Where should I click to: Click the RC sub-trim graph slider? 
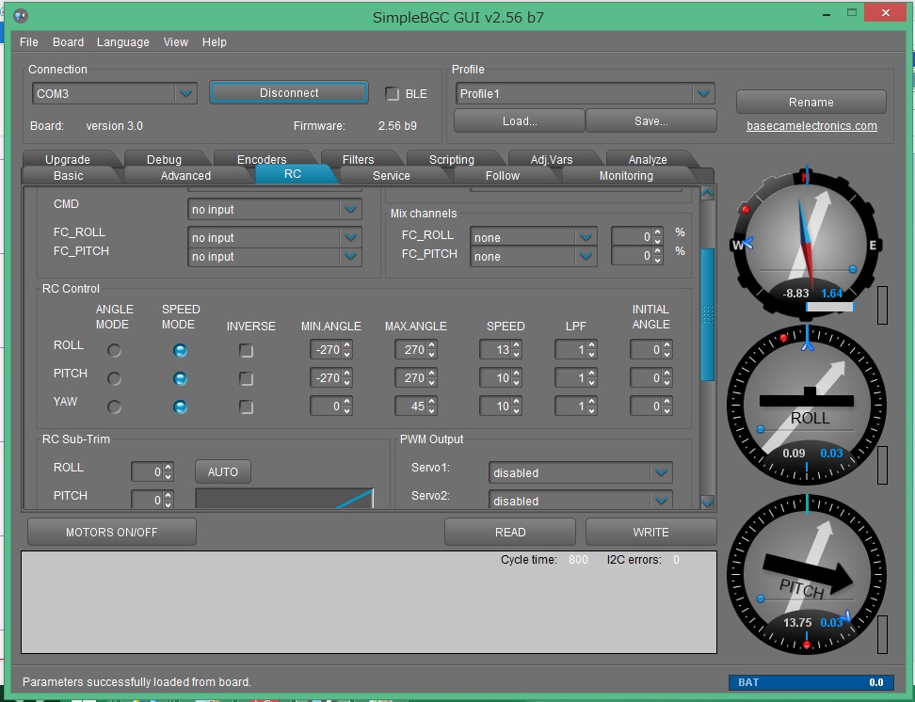click(x=284, y=499)
